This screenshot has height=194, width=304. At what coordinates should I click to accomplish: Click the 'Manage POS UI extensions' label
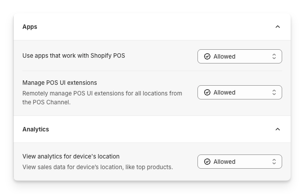click(60, 83)
